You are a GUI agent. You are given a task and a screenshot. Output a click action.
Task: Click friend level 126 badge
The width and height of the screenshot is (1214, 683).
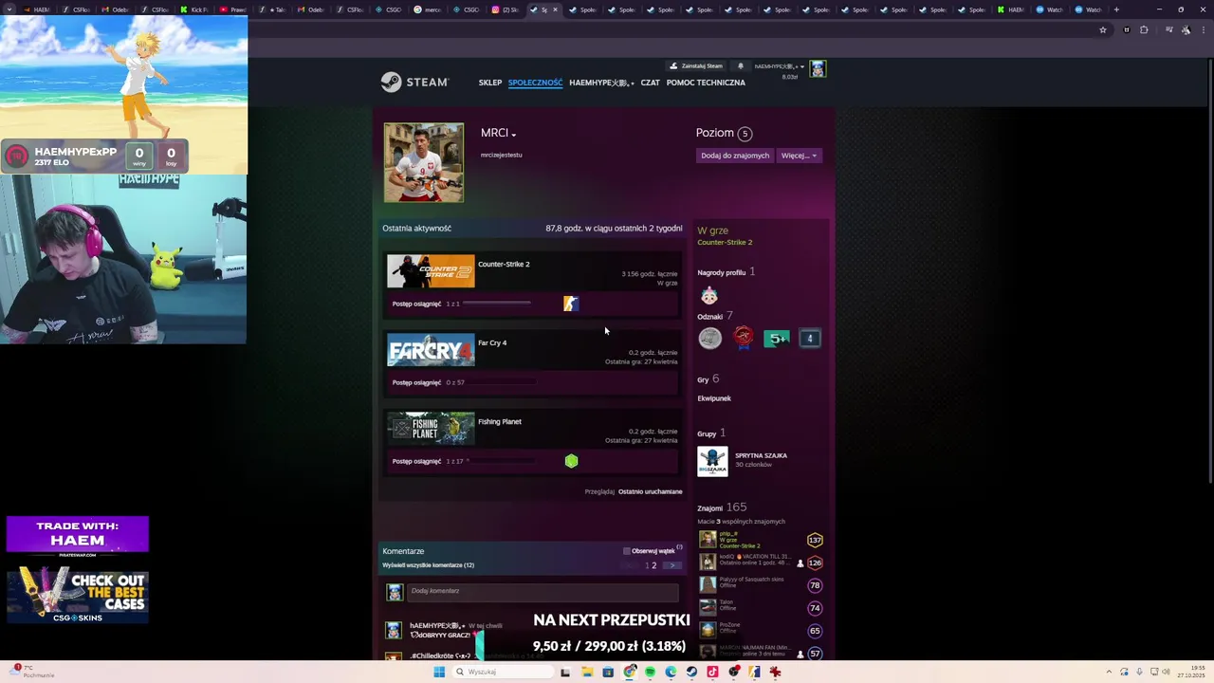815,563
